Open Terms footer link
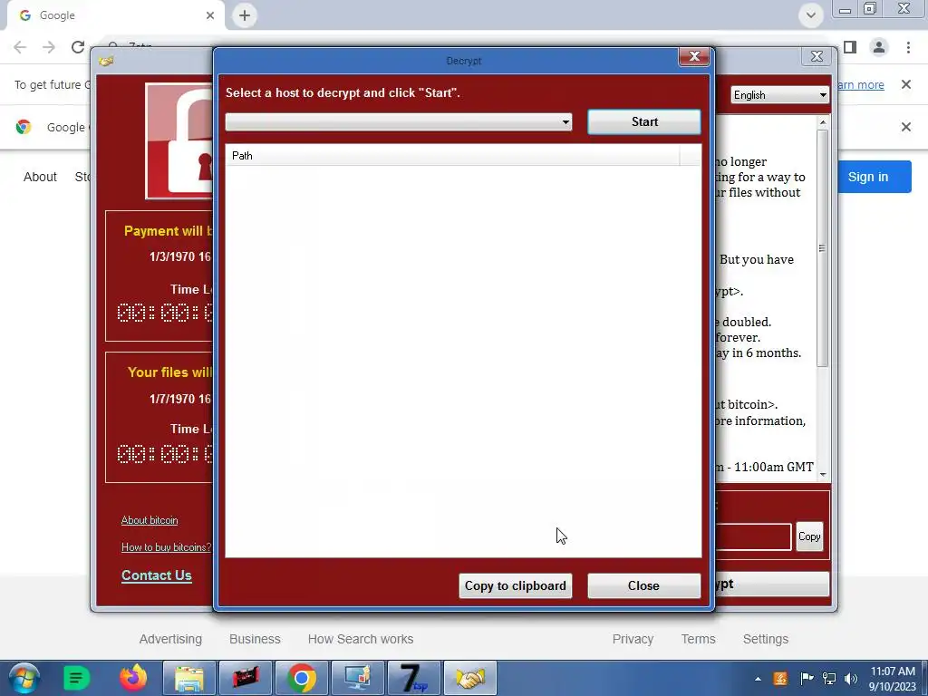The image size is (928, 696). [698, 639]
